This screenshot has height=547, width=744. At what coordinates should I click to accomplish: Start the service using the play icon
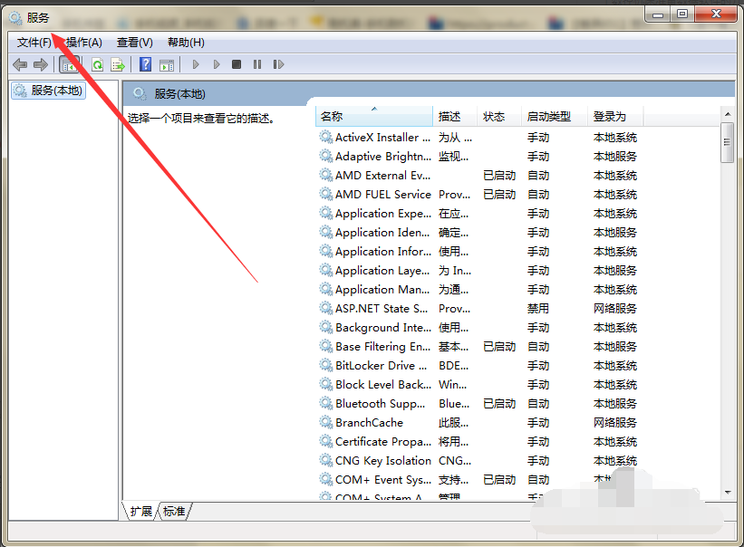196,63
